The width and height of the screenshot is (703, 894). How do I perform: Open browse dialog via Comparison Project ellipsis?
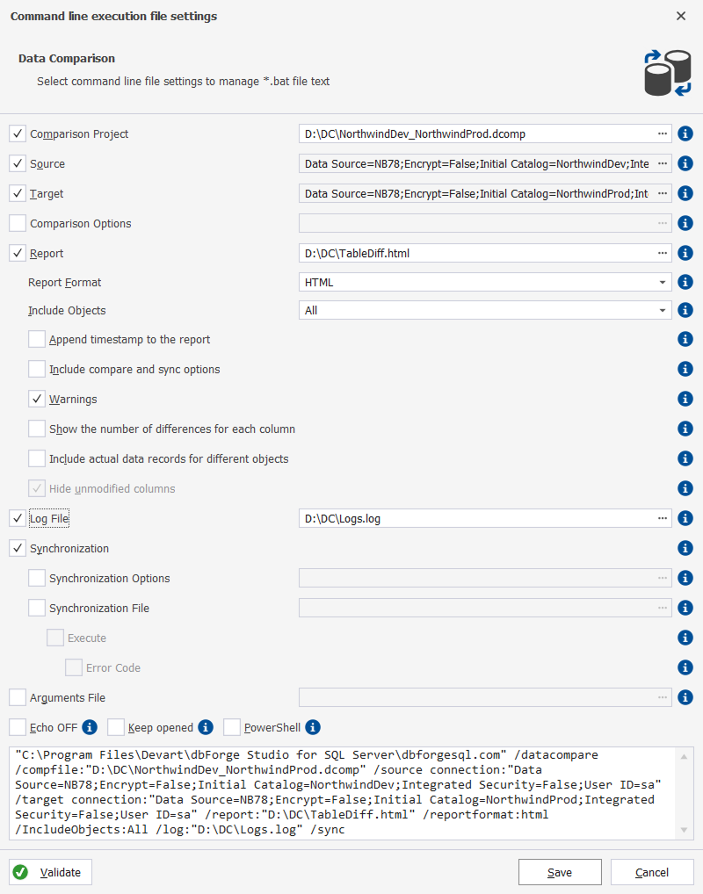tap(663, 133)
